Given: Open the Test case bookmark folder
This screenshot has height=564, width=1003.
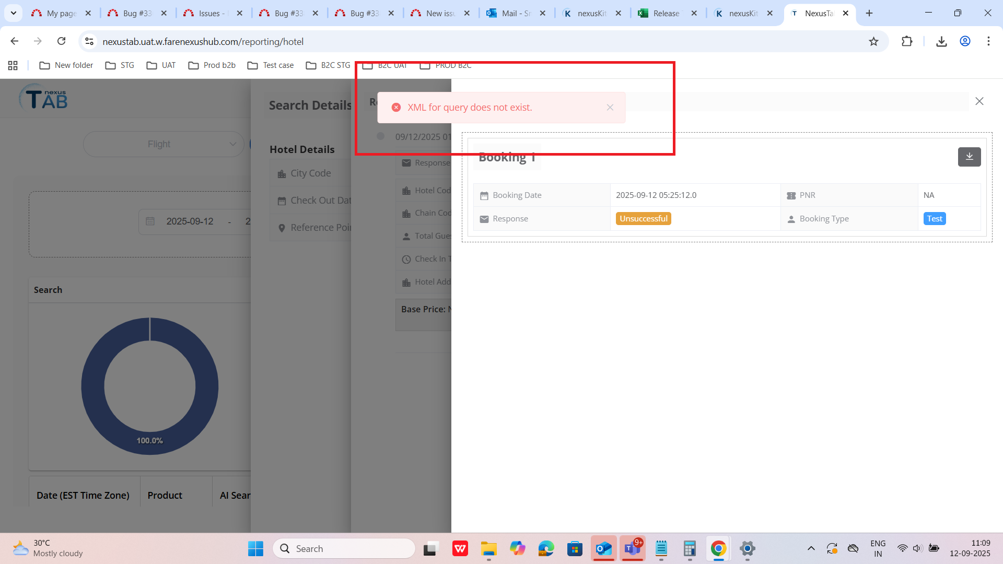Looking at the screenshot, I should click(x=271, y=65).
